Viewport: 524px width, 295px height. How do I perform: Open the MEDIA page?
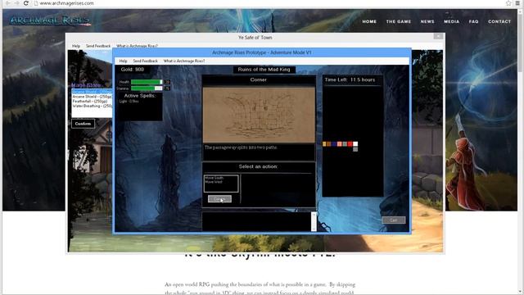tap(451, 21)
